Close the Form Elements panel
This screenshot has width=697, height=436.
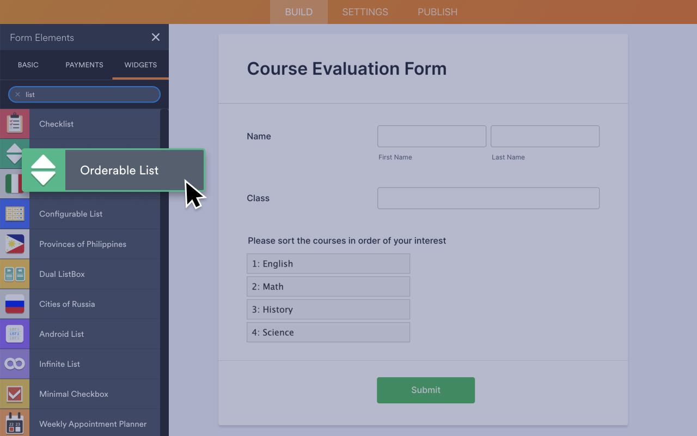pyautogui.click(x=156, y=37)
